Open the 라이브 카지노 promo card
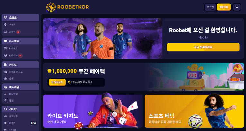Viewport: 246px width, 131px height. (93, 111)
